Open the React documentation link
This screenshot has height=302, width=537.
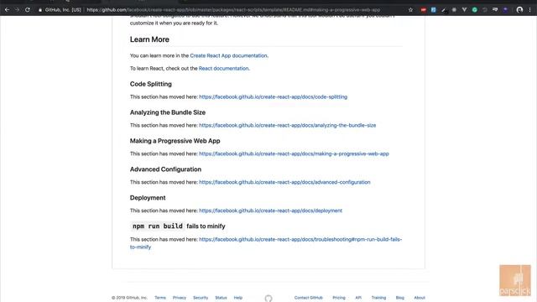(224, 69)
